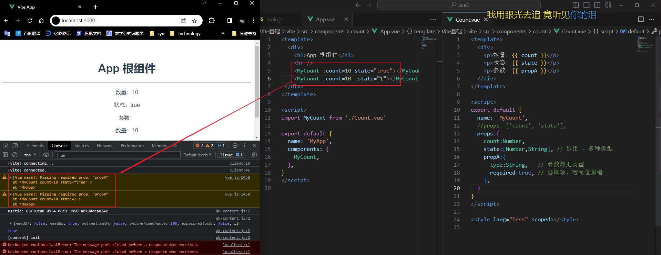The height and width of the screenshot is (255, 661).
Task: Click the errors and warnings counter
Action: 204,145
